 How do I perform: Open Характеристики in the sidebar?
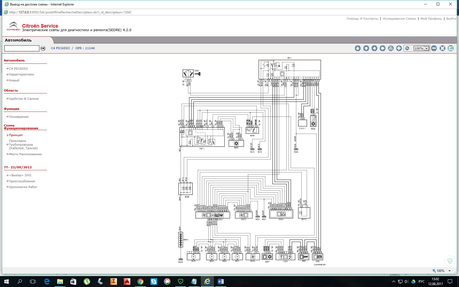(x=22, y=74)
